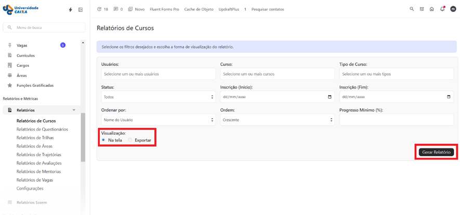Collapse sidebar with the panel toggle icon
The width and height of the screenshot is (460, 215).
click(x=81, y=10)
